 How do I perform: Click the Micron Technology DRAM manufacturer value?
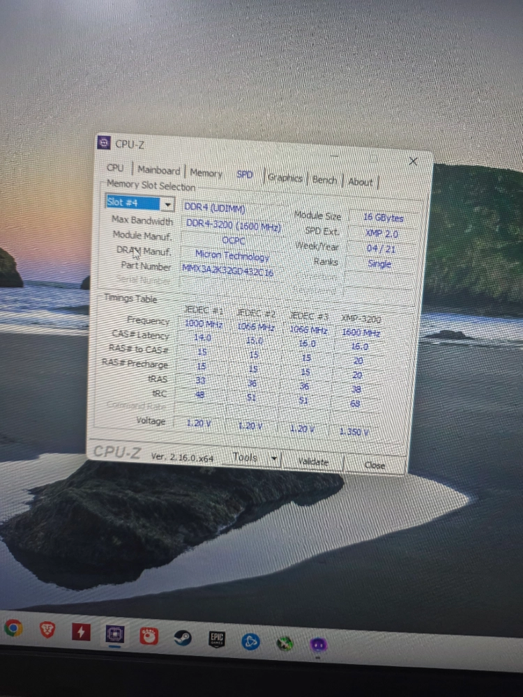232,256
